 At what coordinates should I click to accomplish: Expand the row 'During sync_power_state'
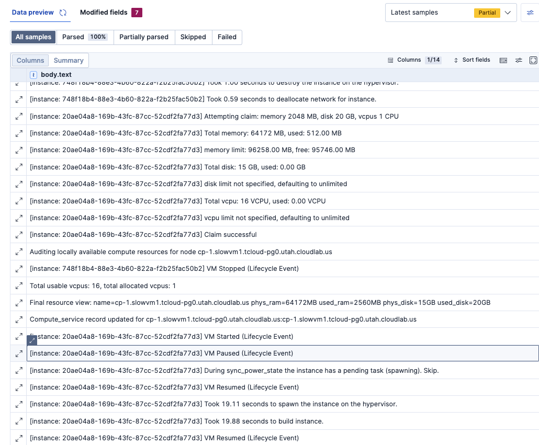coord(18,371)
